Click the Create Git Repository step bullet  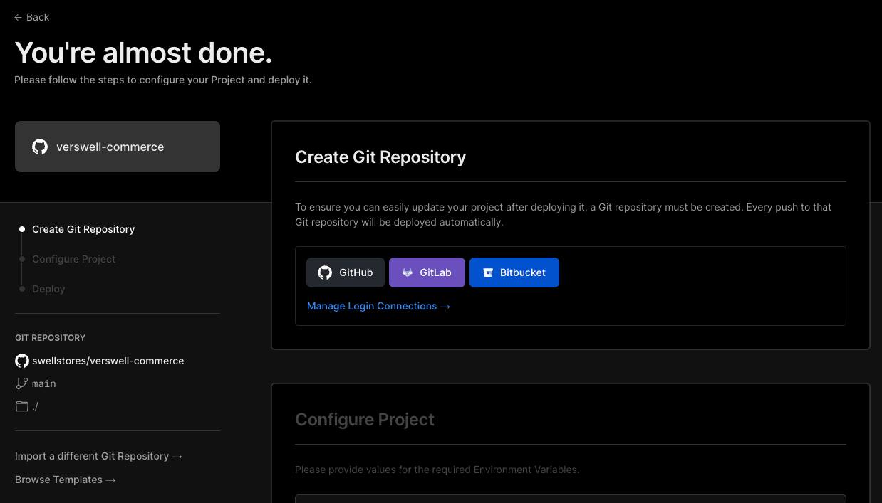pyautogui.click(x=22, y=229)
